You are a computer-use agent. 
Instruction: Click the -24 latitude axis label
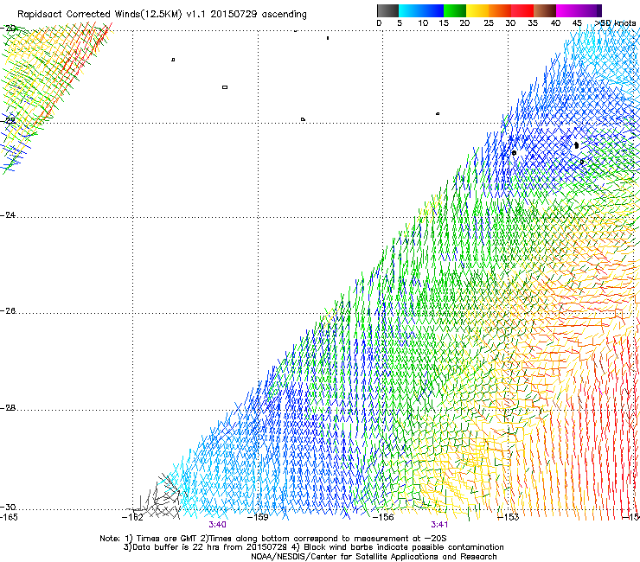8,214
